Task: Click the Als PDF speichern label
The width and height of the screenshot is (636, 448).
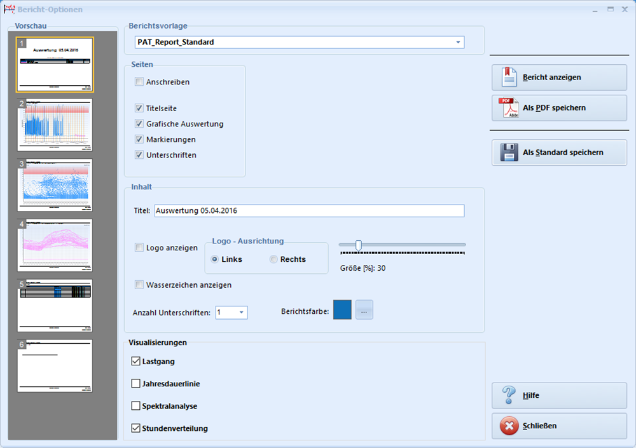Action: [x=554, y=108]
